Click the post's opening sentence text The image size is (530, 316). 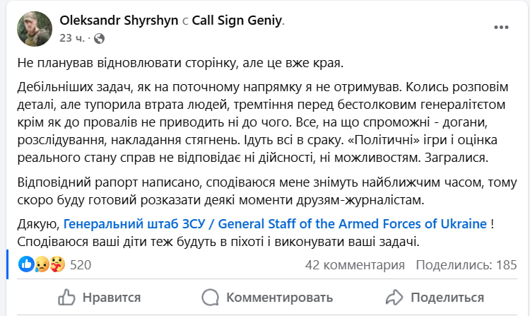click(x=179, y=64)
